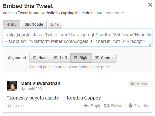Switch to the Shortcode tab
The height and width of the screenshot is (116, 155).
coord(34,24)
